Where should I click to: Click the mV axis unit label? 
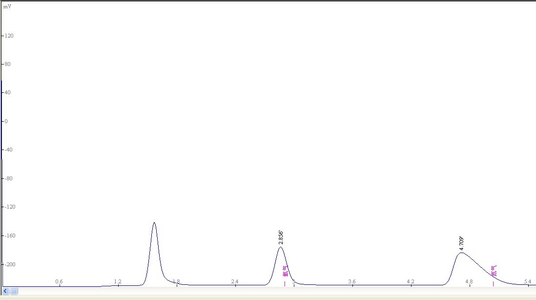pyautogui.click(x=7, y=6)
